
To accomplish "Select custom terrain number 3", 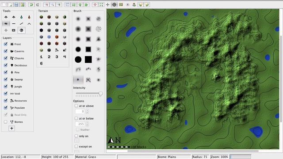I will click(x=57, y=57).
